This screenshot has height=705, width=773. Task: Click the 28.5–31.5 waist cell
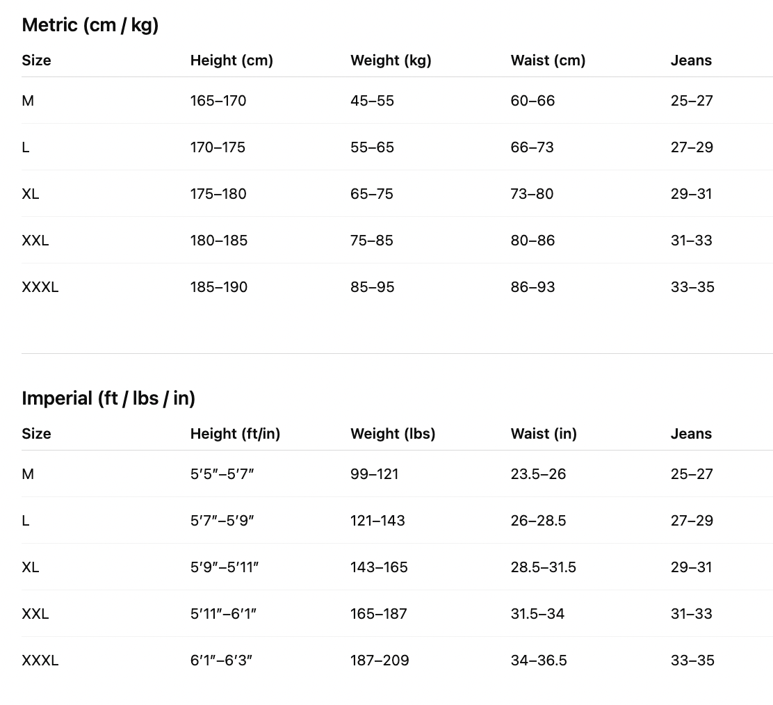tap(543, 567)
